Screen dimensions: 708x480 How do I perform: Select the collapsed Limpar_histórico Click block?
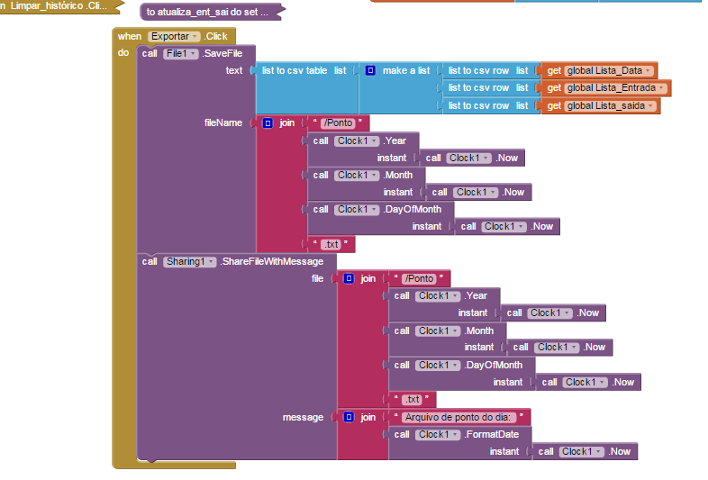59,6
